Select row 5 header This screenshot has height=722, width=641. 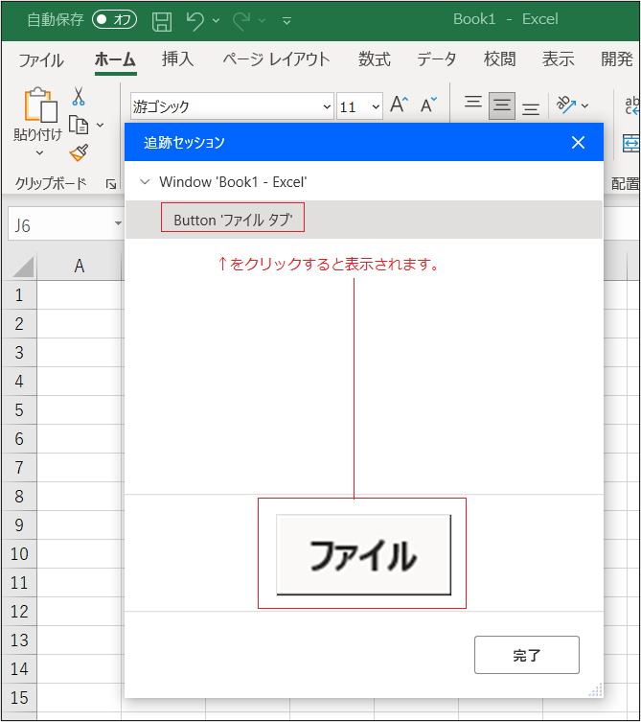click(x=19, y=409)
